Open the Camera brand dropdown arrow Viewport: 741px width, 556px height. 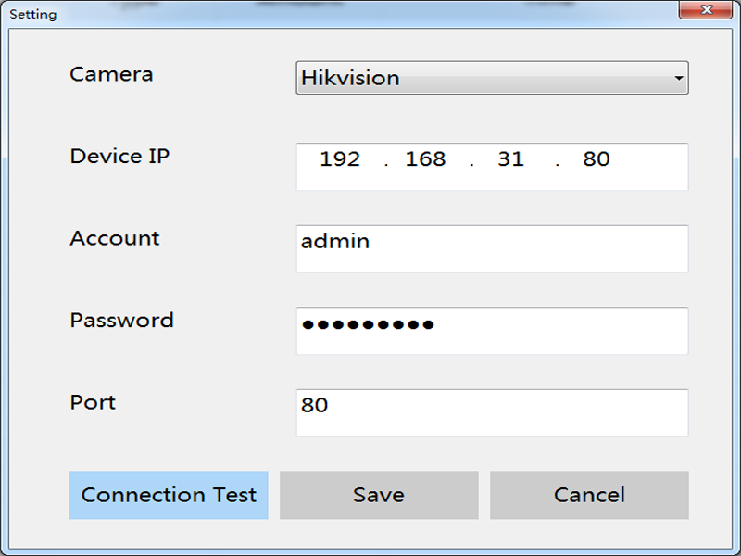tap(679, 78)
